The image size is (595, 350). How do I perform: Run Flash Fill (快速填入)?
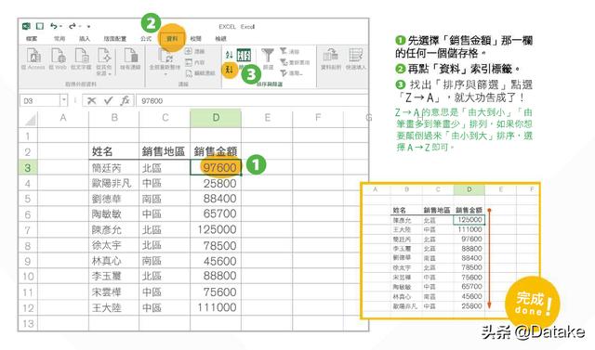[355, 59]
